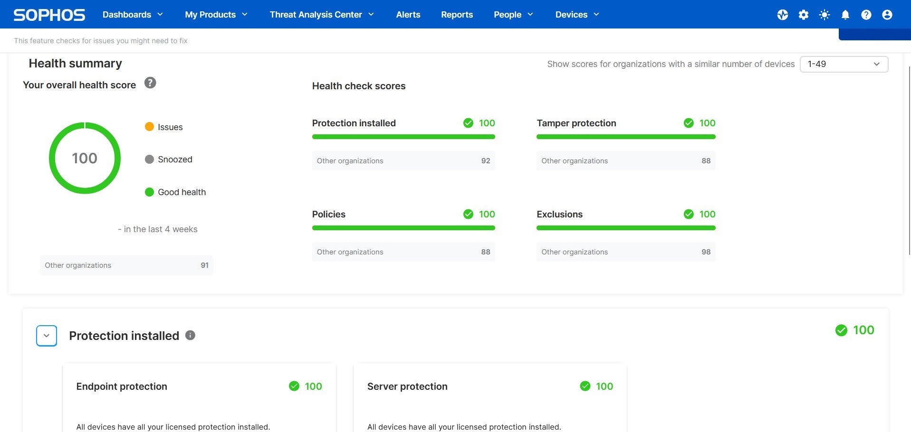Open settings via the gear icon

coord(803,15)
